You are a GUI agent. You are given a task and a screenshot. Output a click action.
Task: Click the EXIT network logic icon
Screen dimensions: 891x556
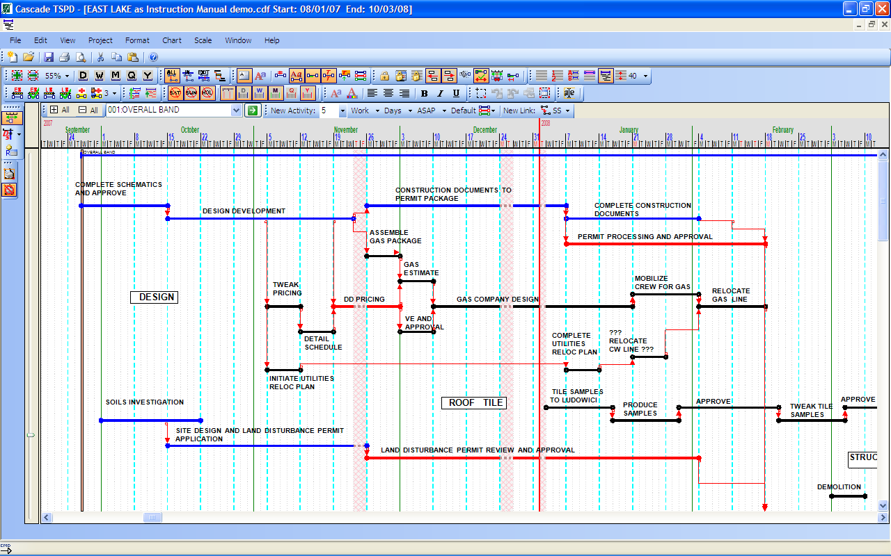point(204,76)
